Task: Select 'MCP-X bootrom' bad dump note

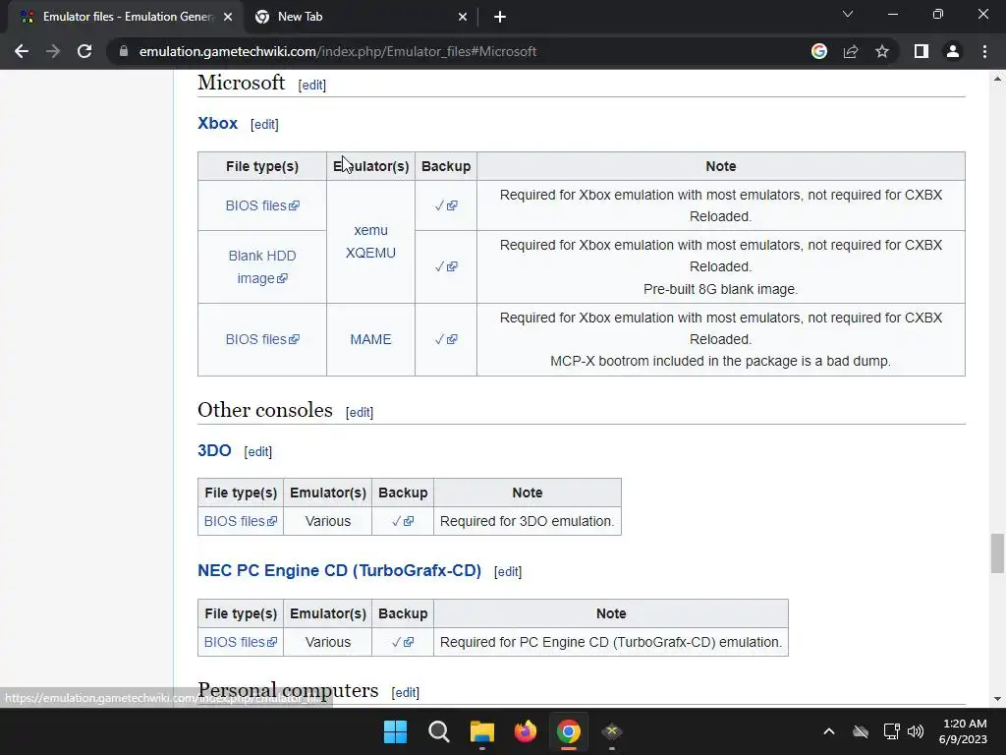Action: tap(720, 361)
